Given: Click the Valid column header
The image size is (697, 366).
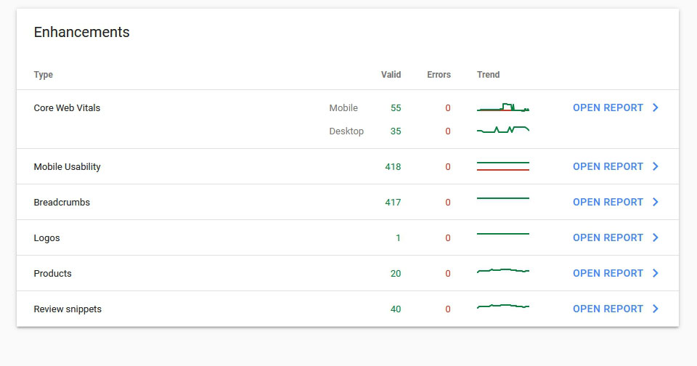Looking at the screenshot, I should [x=391, y=75].
